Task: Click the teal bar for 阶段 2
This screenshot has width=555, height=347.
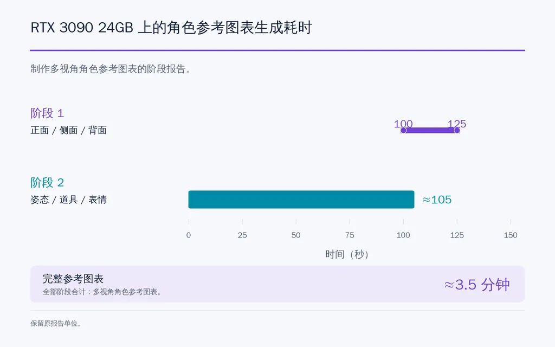Action: tap(301, 200)
